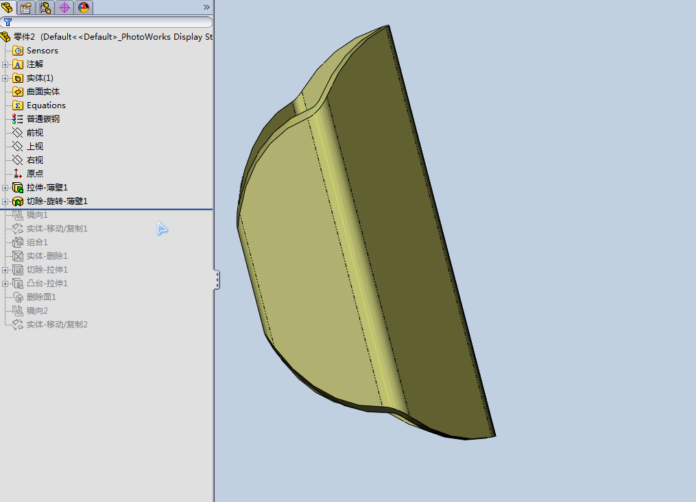Viewport: 696px width, 502px height.
Task: Expand the panel tabs chevron
Action: pyautogui.click(x=206, y=7)
